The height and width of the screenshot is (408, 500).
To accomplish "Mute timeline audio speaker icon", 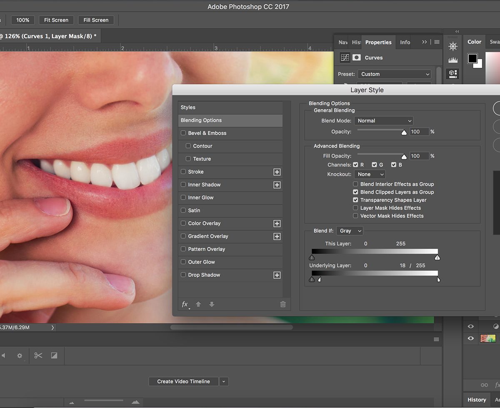I will [3, 356].
